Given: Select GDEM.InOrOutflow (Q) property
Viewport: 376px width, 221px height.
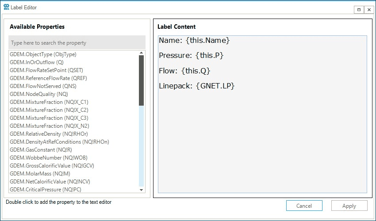Looking at the screenshot, I should pyautogui.click(x=37, y=62).
